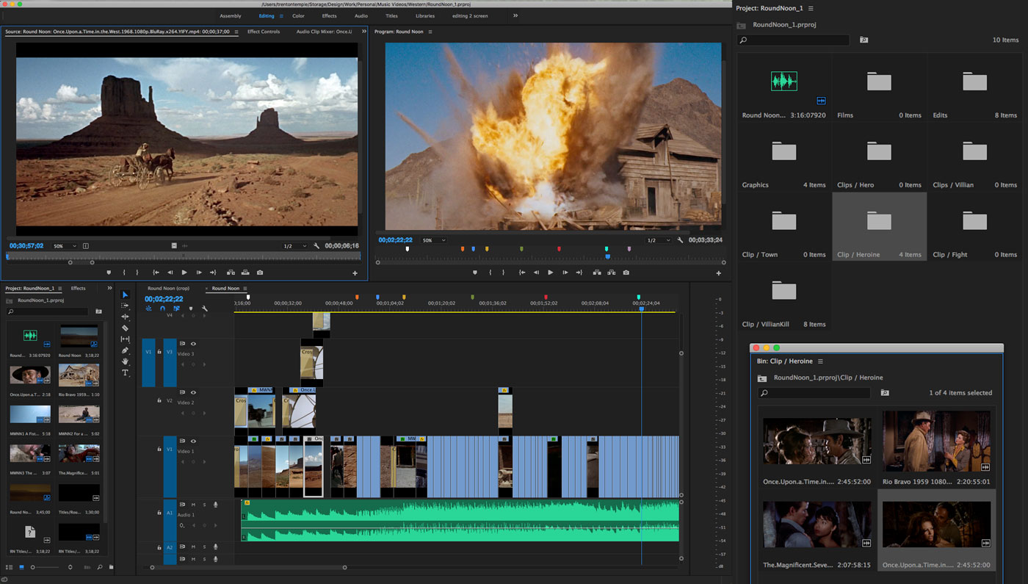
Task: Toggle nest sequences insert mode in timeline
Action: click(148, 309)
